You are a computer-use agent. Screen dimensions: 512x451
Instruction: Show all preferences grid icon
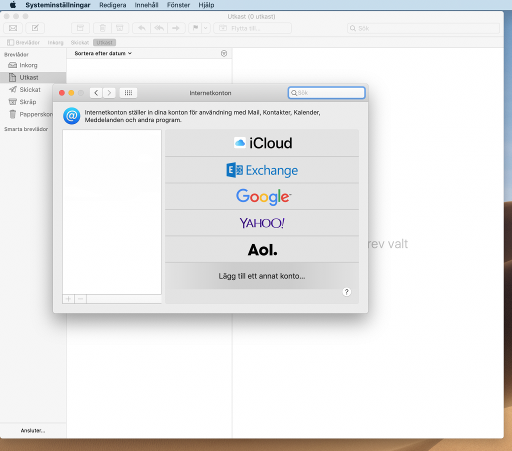coord(128,93)
